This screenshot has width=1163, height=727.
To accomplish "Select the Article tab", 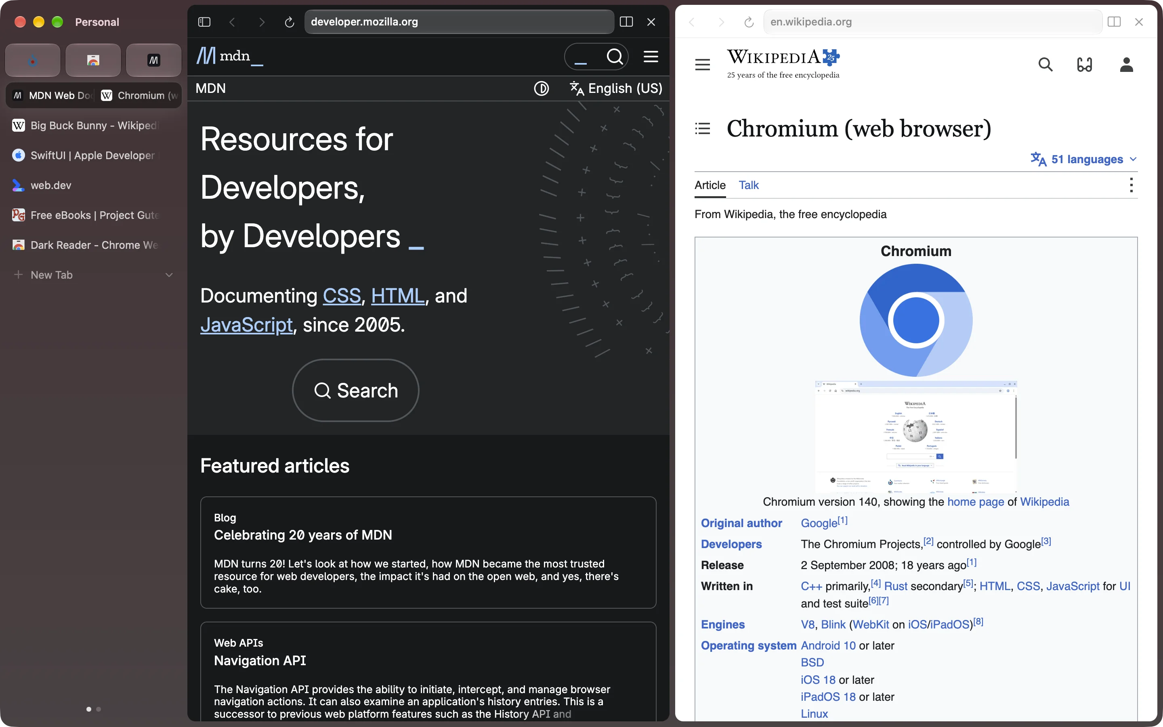I will [710, 185].
